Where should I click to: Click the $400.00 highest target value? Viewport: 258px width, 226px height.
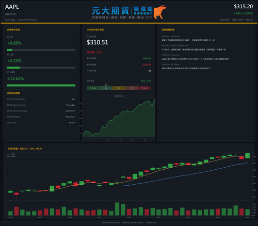pyautogui.click(x=147, y=58)
